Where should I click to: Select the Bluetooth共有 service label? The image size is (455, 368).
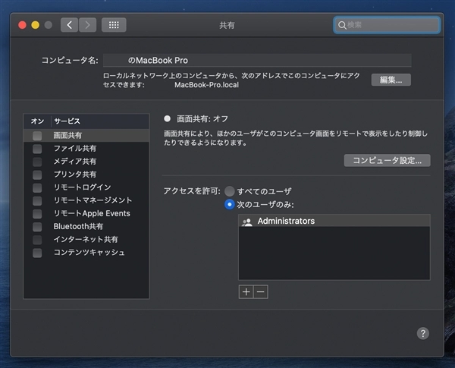[x=78, y=226]
